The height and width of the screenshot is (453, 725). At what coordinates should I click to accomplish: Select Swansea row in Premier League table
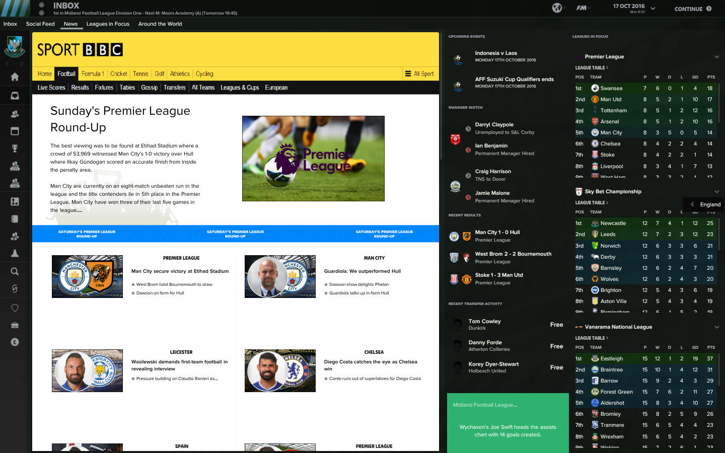pyautogui.click(x=645, y=88)
